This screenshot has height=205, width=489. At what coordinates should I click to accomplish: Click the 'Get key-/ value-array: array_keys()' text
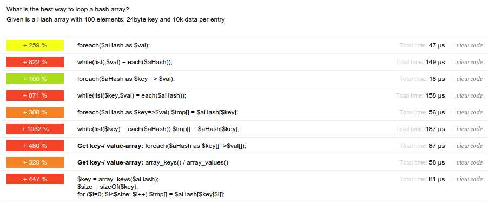153,162
